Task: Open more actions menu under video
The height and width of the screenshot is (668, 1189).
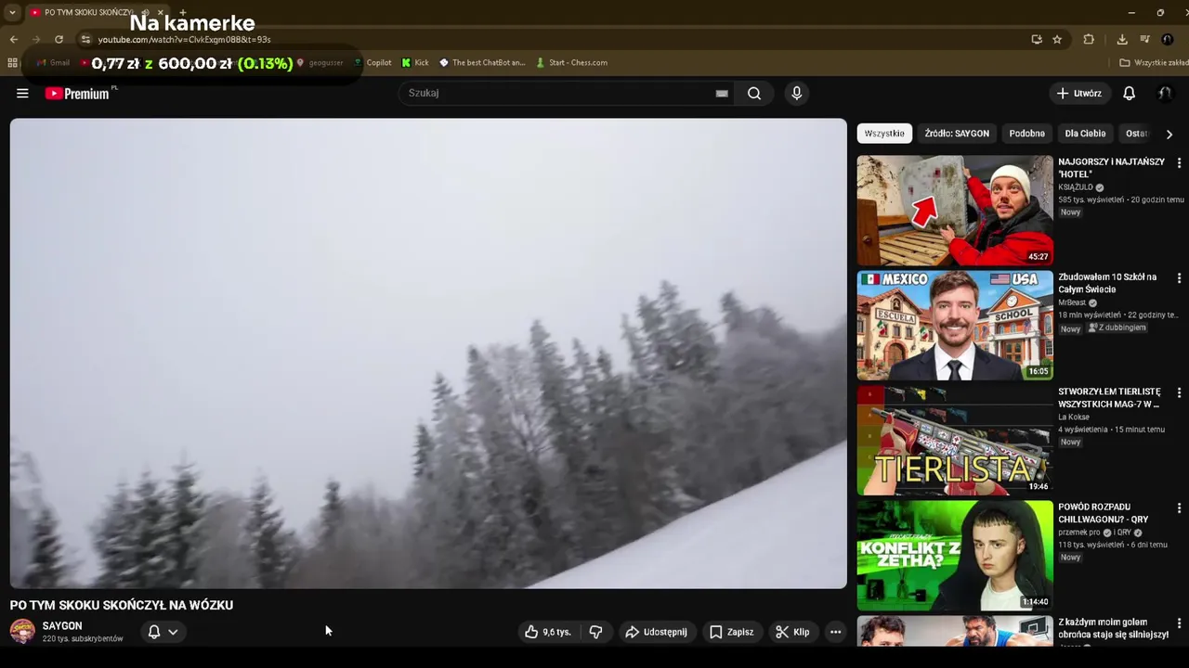Action: (x=835, y=632)
